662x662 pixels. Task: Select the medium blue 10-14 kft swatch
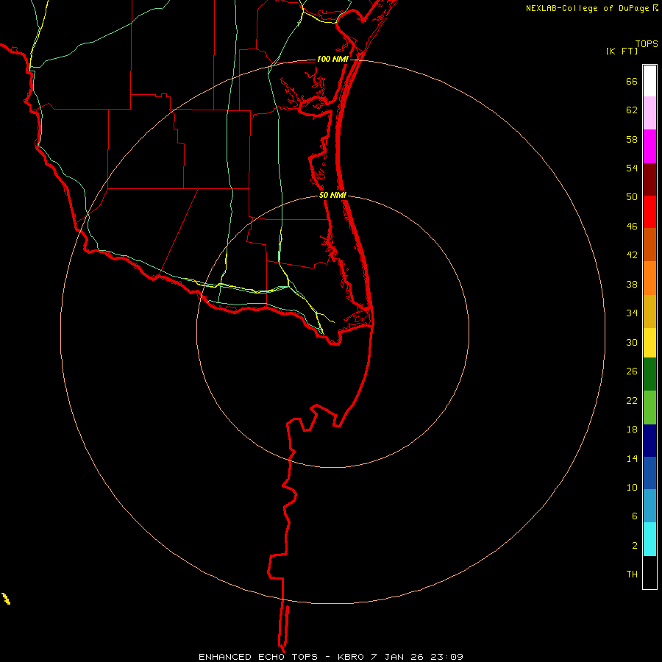pos(649,473)
